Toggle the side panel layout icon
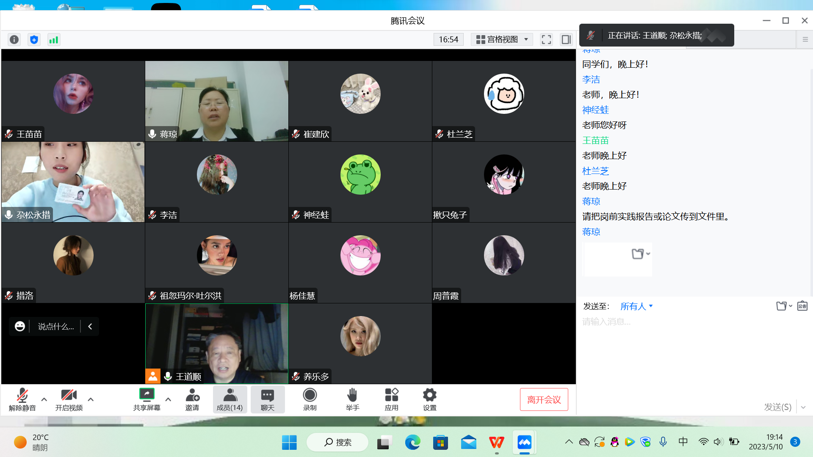 pyautogui.click(x=566, y=40)
